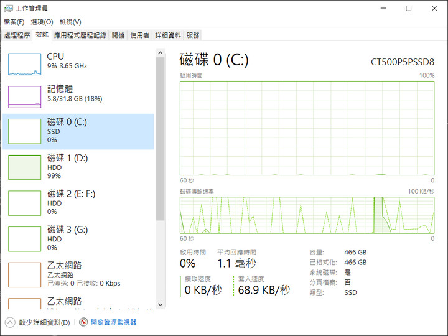448x336 pixels.
Task: Click the 68.9 KB/秒 write speed value
Action: [264, 290]
